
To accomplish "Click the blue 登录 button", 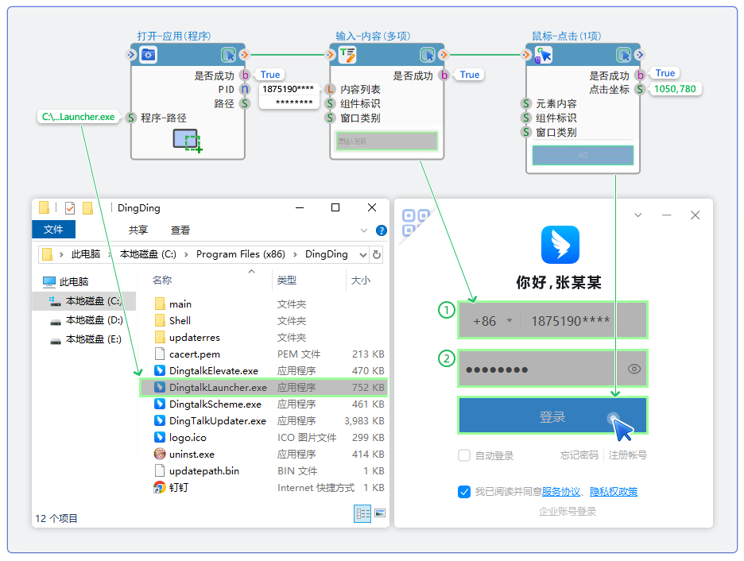I will click(552, 416).
